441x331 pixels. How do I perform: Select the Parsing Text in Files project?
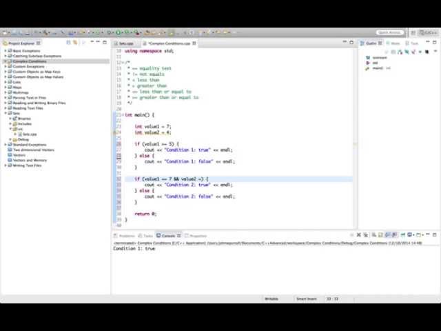(29, 98)
